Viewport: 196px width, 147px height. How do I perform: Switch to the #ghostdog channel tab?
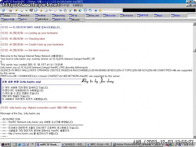click(x=60, y=16)
